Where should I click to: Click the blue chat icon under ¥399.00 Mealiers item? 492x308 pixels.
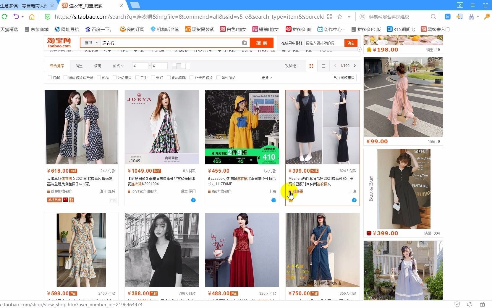(354, 200)
